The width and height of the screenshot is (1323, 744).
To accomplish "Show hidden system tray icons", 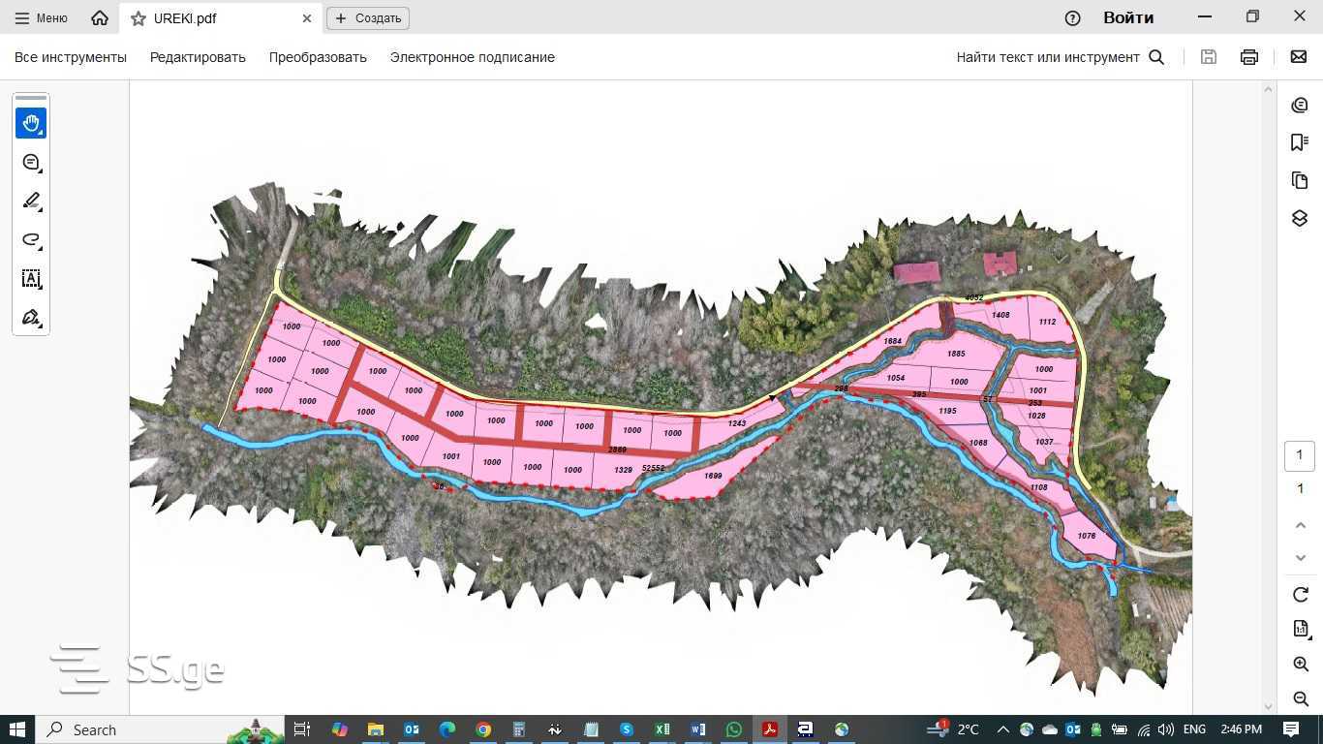I will click(1002, 729).
